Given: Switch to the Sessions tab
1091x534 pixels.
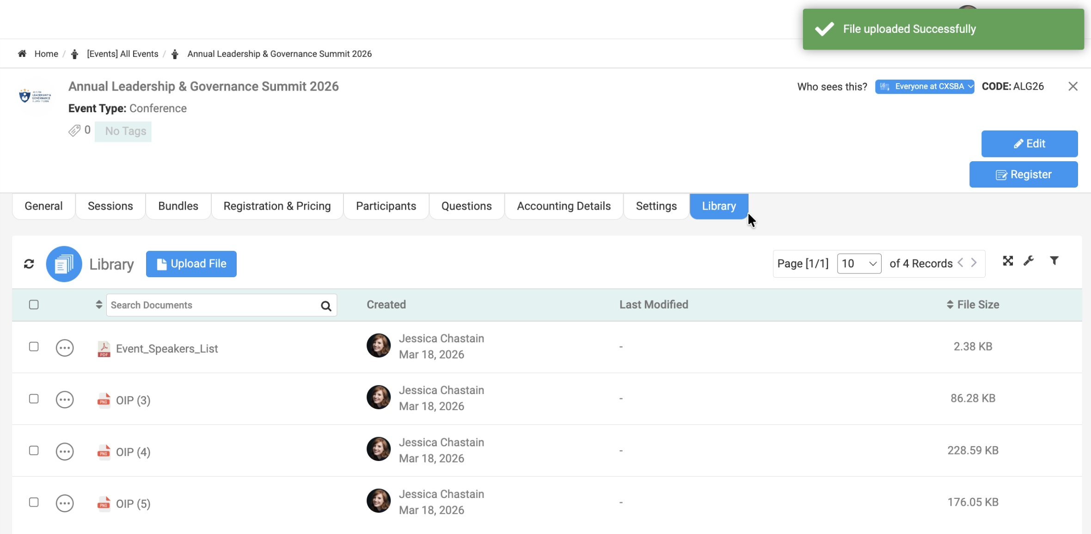Looking at the screenshot, I should 110,206.
